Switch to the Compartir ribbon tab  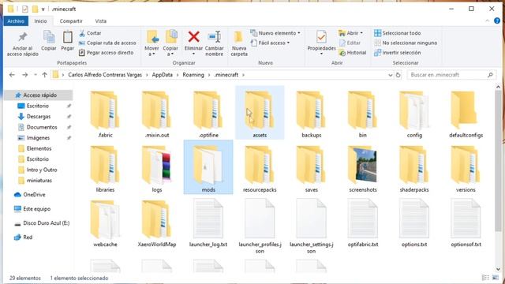pyautogui.click(x=71, y=21)
